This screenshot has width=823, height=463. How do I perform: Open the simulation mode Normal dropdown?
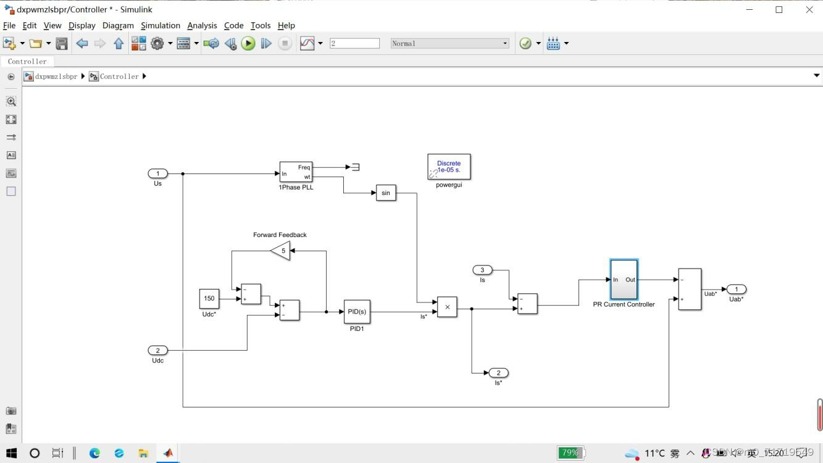pos(449,43)
